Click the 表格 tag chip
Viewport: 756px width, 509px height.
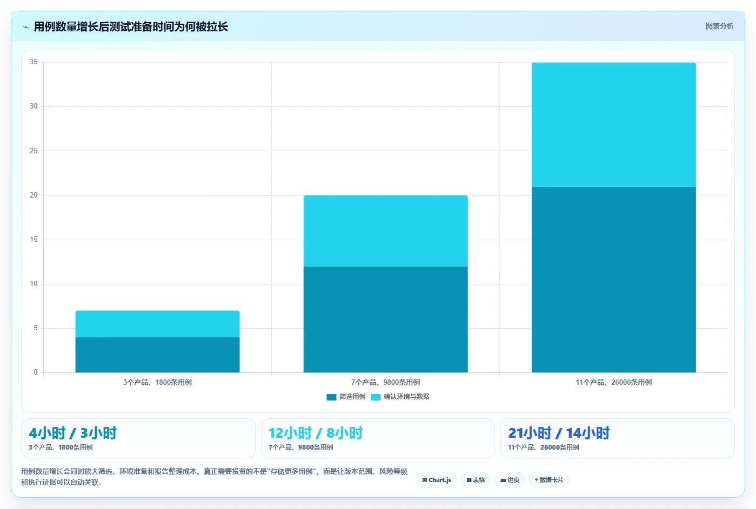pyautogui.click(x=476, y=480)
